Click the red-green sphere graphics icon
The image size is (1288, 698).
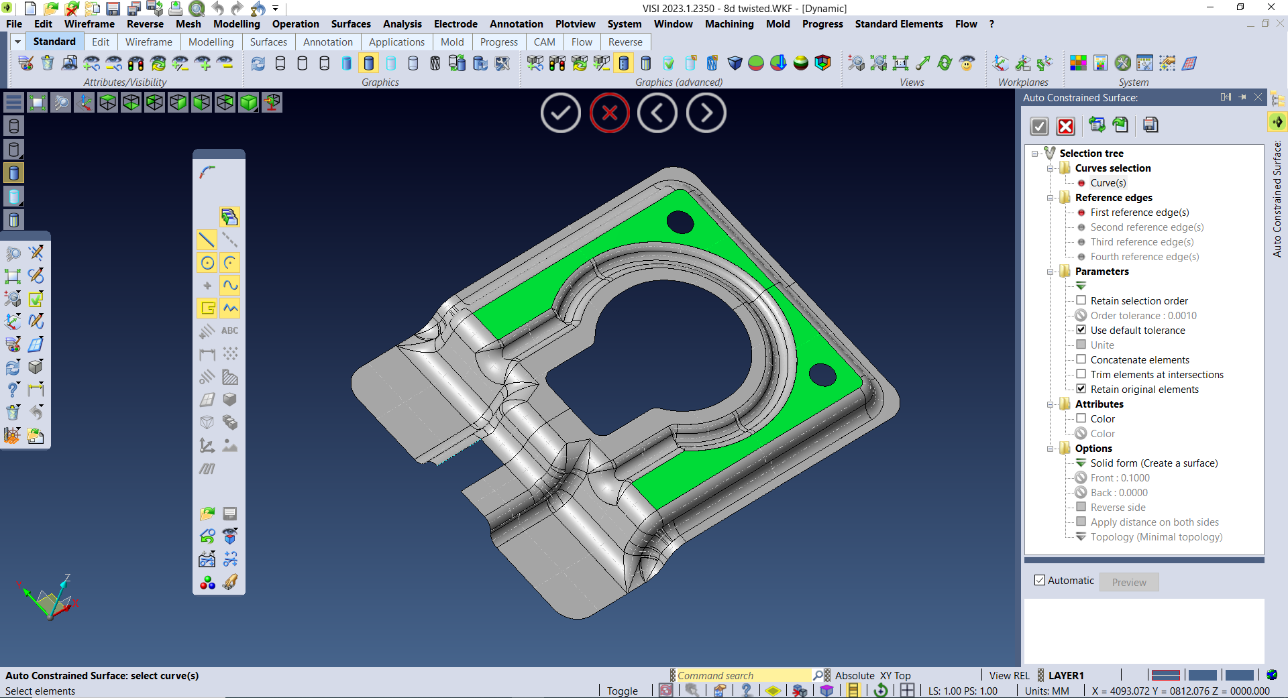click(x=756, y=63)
